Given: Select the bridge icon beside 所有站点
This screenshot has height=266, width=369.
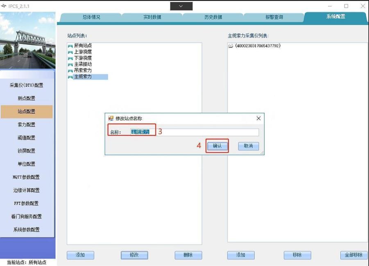Looking at the screenshot, I should point(70,46).
